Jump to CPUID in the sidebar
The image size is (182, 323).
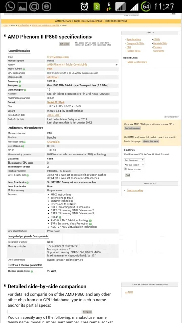pyautogui.click(x=156, y=39)
